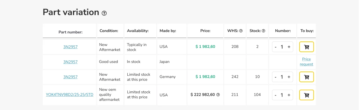Image resolution: width=359 pixels, height=110 pixels.
Task: Add the Germany 3N2957 part to cart
Action: pos(307,77)
